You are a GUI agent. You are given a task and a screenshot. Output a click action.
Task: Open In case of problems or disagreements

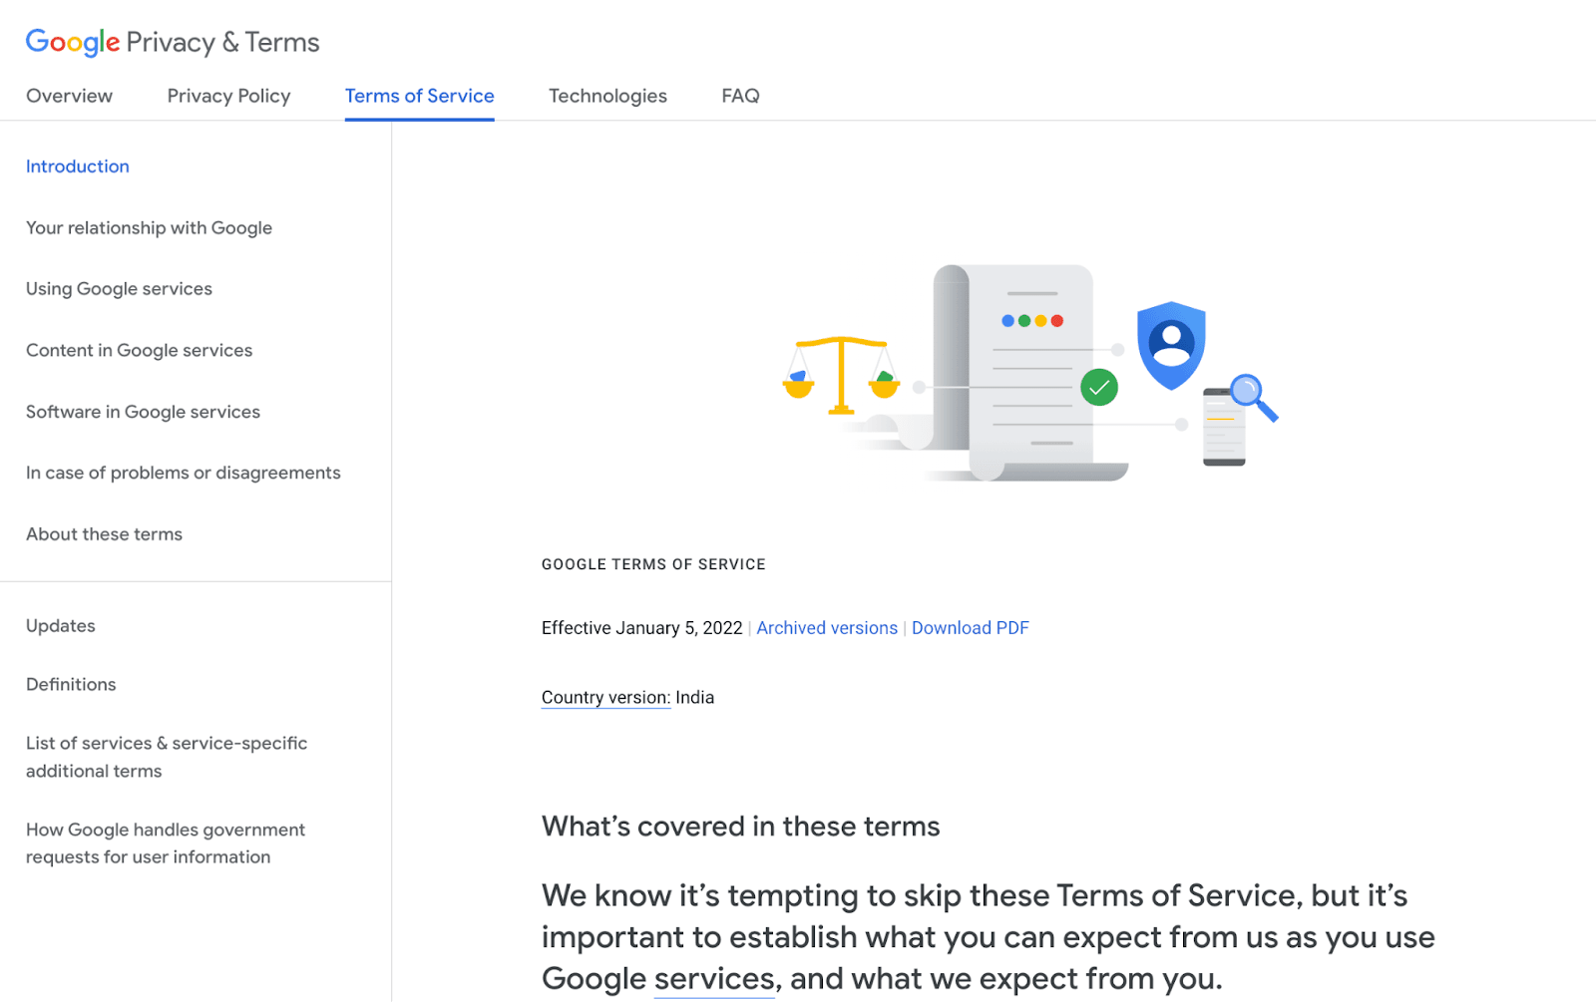click(x=184, y=474)
